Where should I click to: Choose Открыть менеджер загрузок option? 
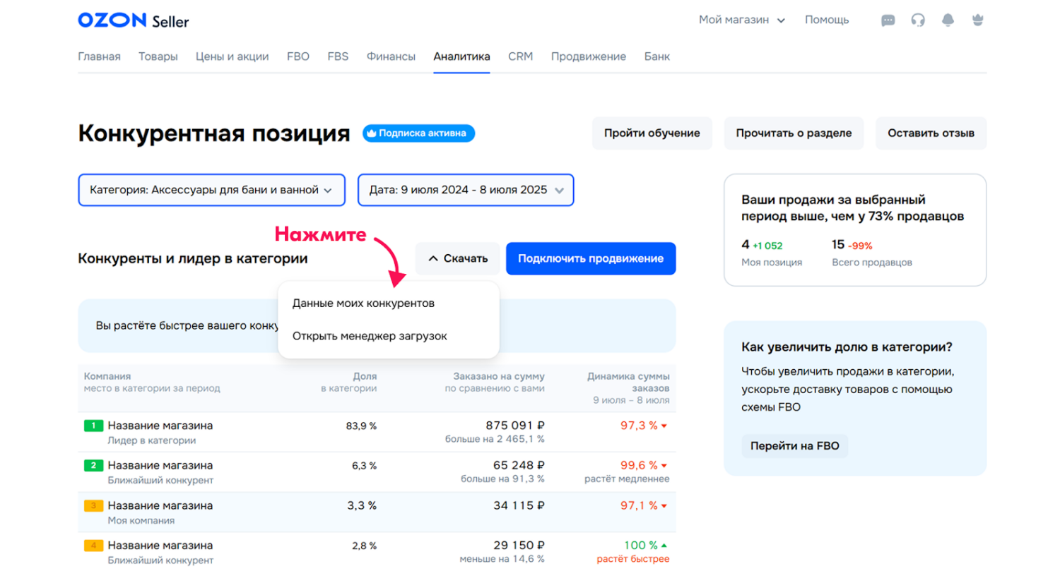click(x=370, y=336)
